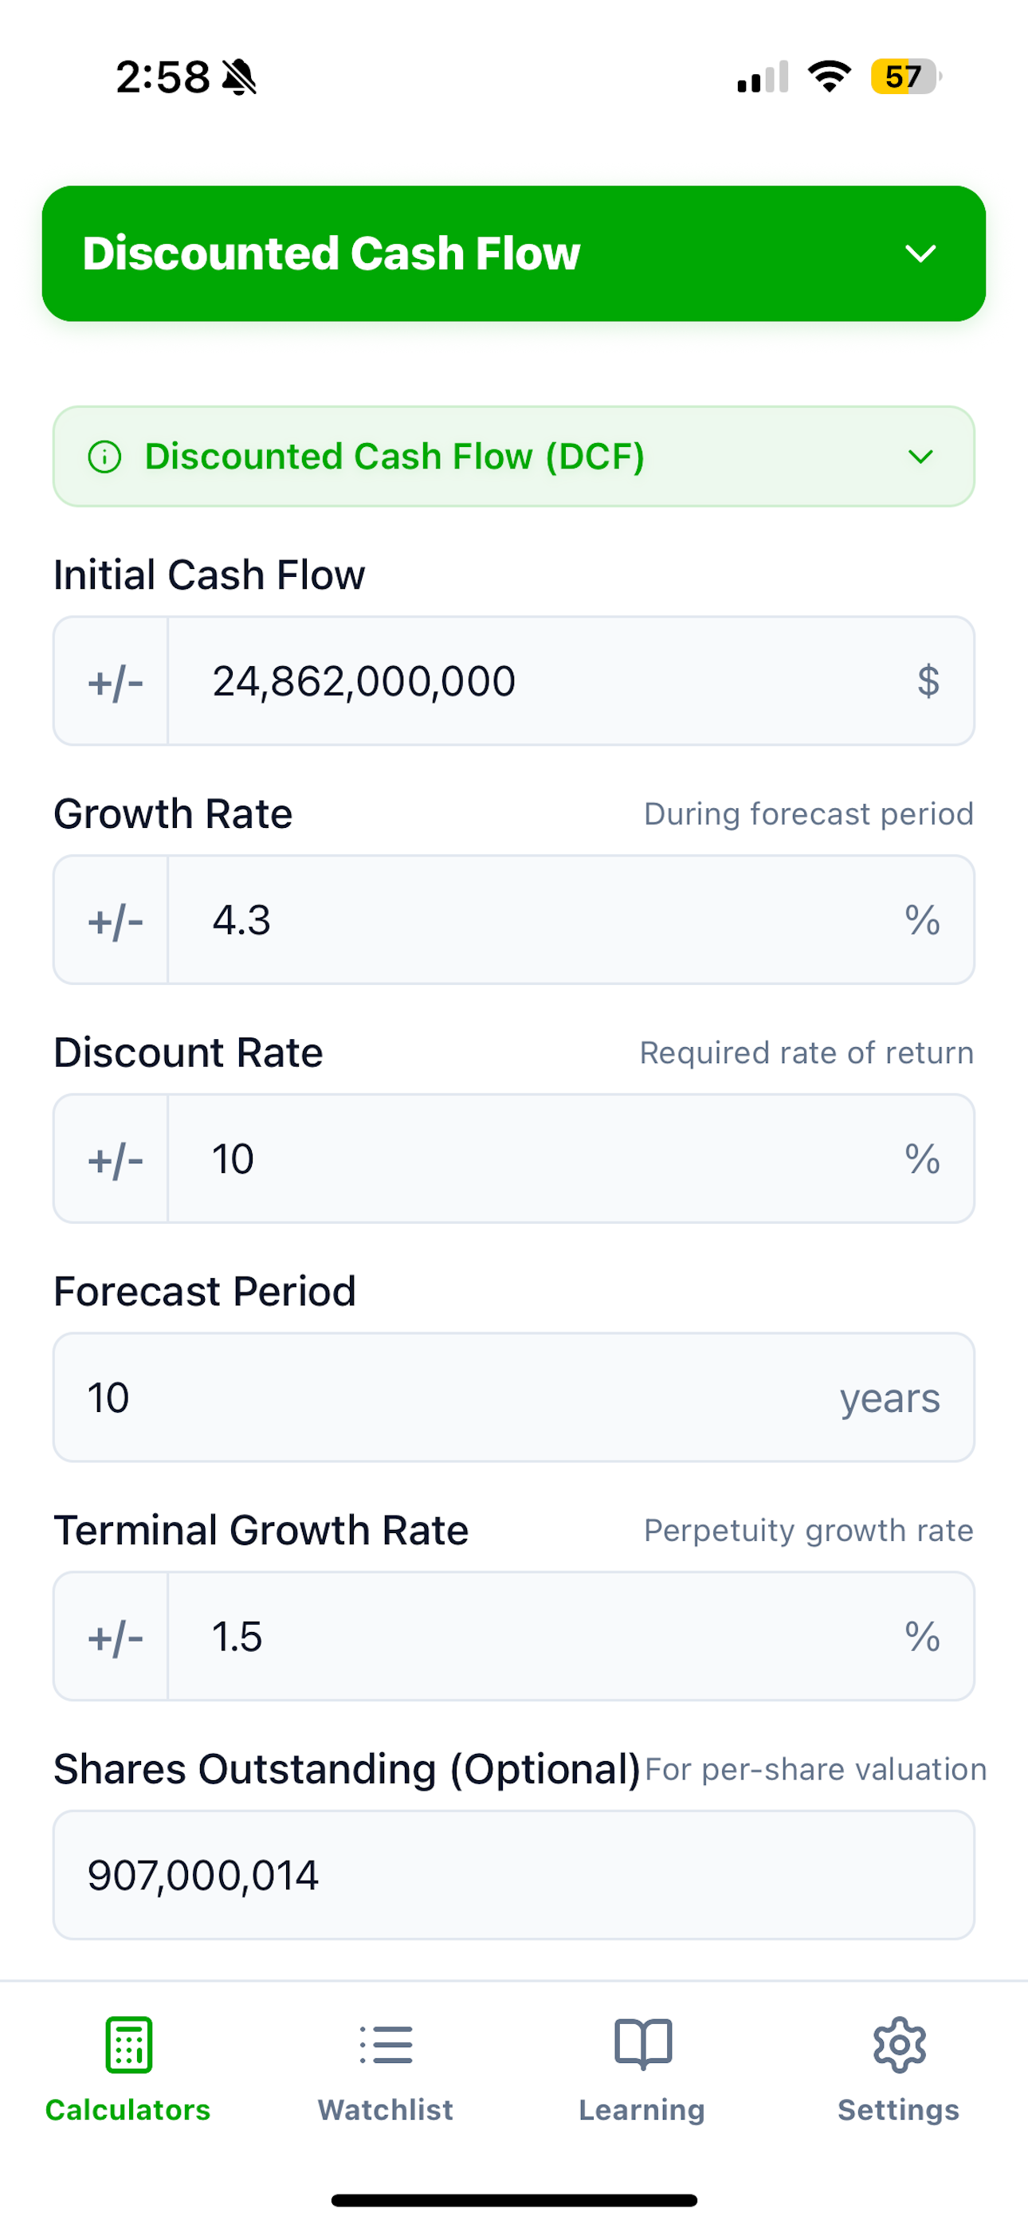Toggle sign of Initial Cash Flow value

114,681
